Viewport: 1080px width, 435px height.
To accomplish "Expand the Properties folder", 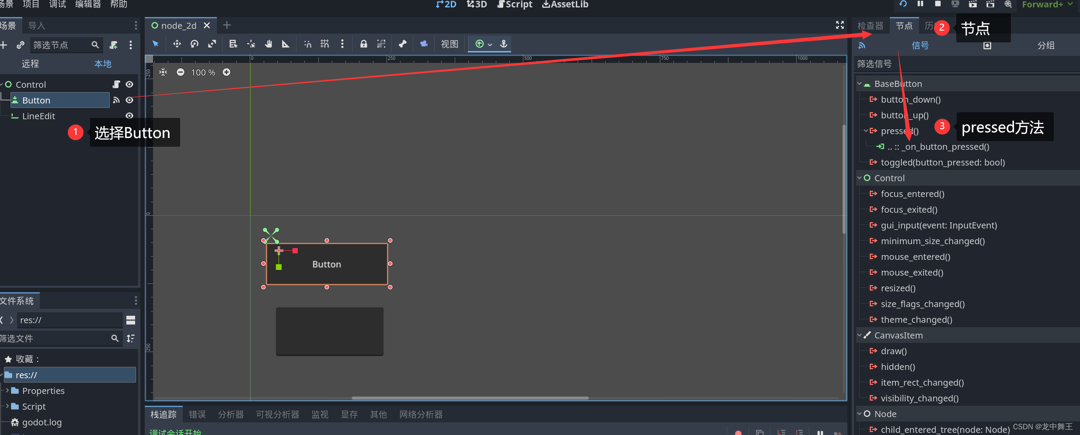I will click(x=7, y=390).
